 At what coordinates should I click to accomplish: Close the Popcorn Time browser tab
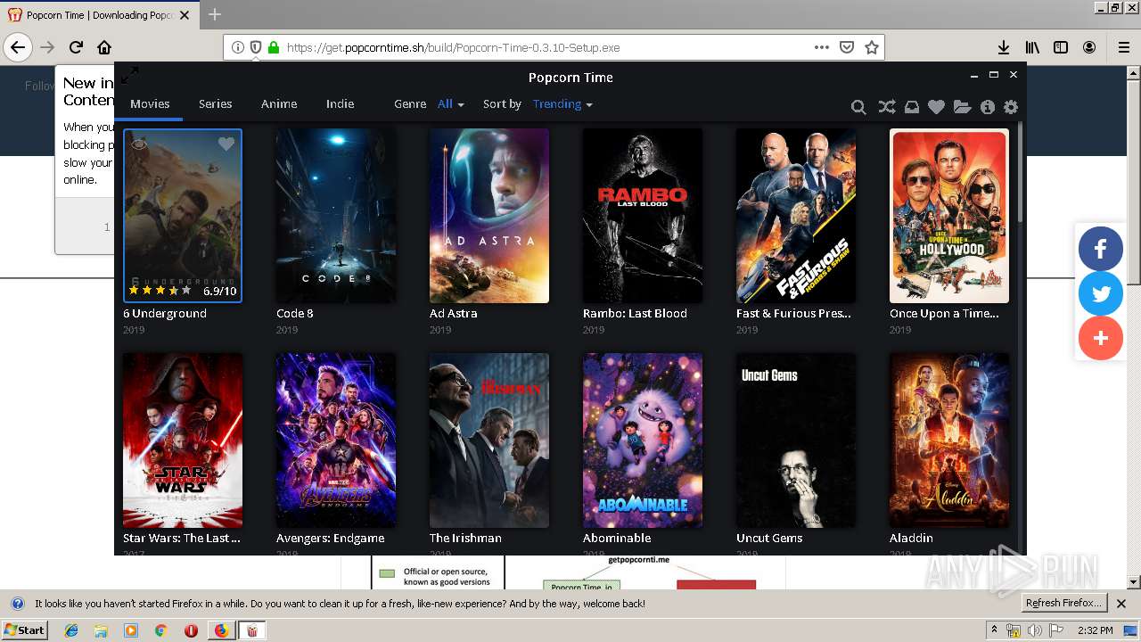(185, 15)
